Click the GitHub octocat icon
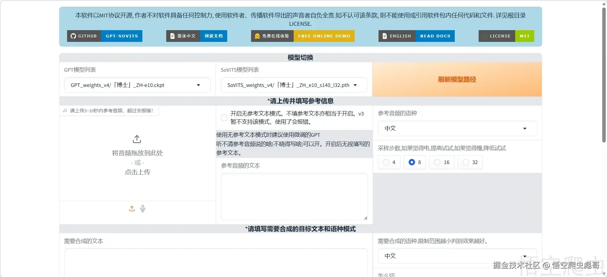 click(73, 36)
